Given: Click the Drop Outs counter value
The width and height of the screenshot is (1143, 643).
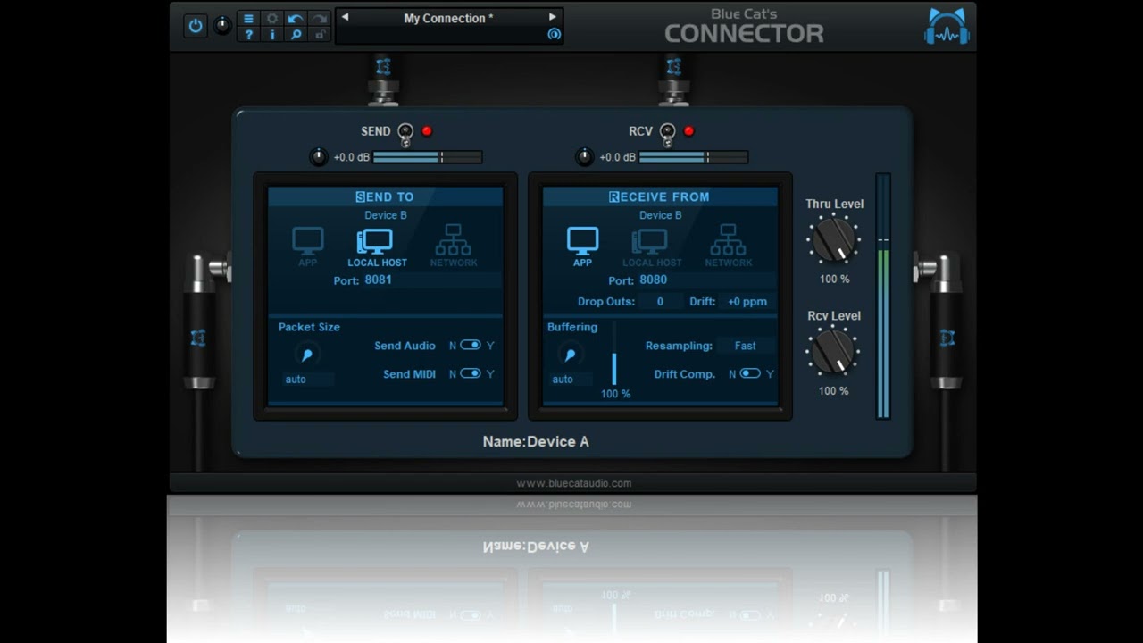Looking at the screenshot, I should 660,302.
